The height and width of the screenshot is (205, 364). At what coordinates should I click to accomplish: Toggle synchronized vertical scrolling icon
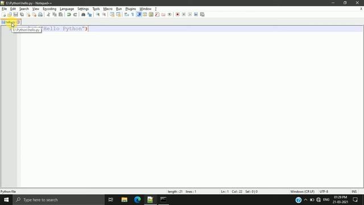[x=112, y=14]
